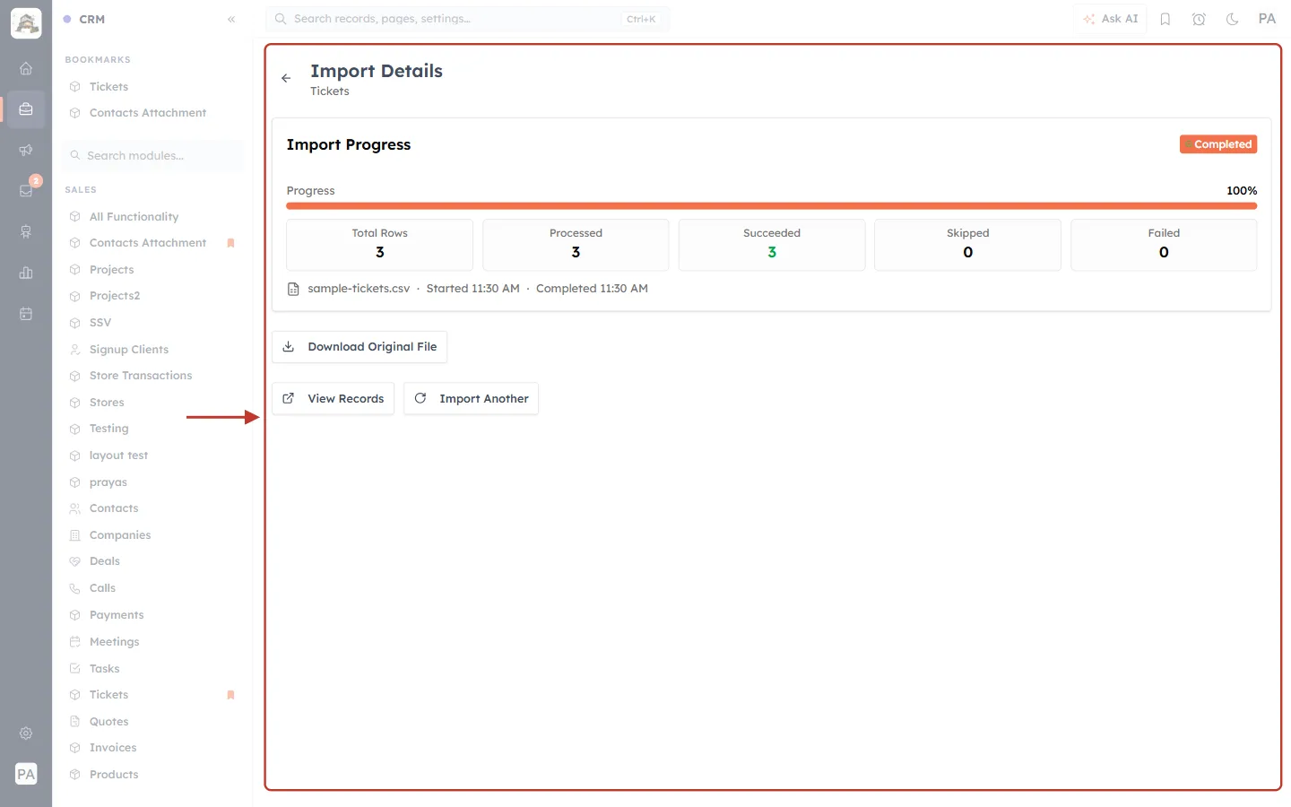Click the Import Another button
The width and height of the screenshot is (1291, 807).
[471, 399]
